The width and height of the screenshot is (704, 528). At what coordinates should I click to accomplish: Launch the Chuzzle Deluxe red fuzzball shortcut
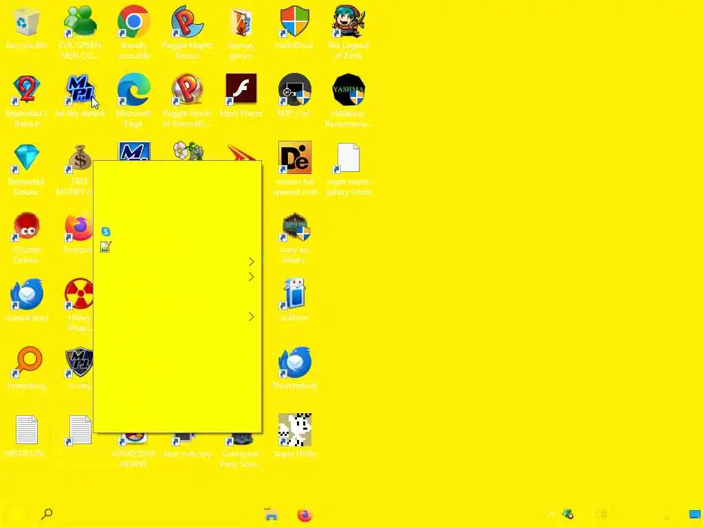pos(27,226)
